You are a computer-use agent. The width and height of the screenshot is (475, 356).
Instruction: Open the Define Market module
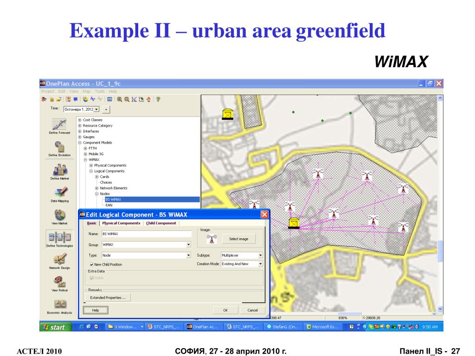[60, 172]
